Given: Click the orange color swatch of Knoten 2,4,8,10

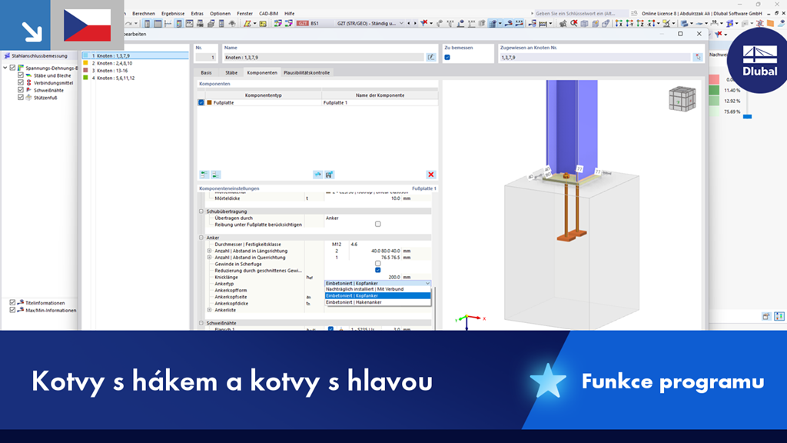Looking at the screenshot, I should click(x=85, y=63).
